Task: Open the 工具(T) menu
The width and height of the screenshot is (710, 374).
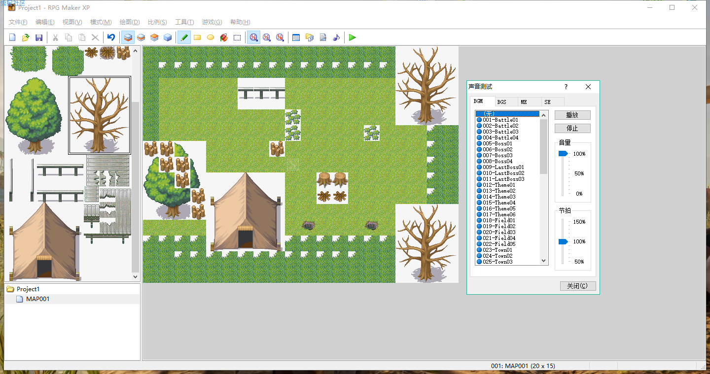Action: click(184, 22)
